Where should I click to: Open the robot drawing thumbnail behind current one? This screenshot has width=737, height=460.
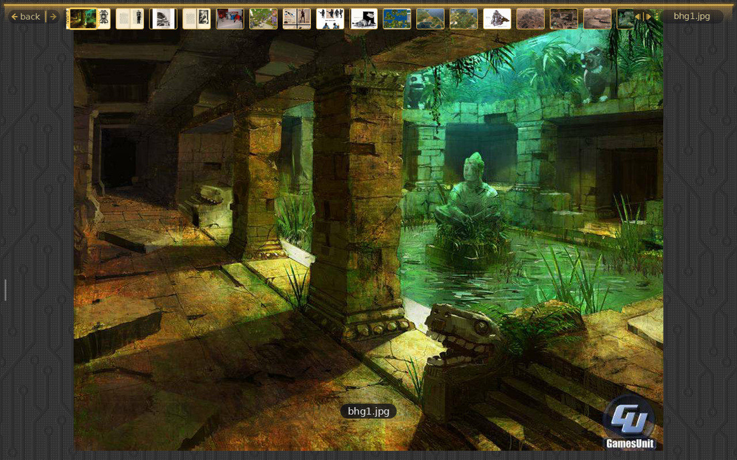[x=104, y=19]
